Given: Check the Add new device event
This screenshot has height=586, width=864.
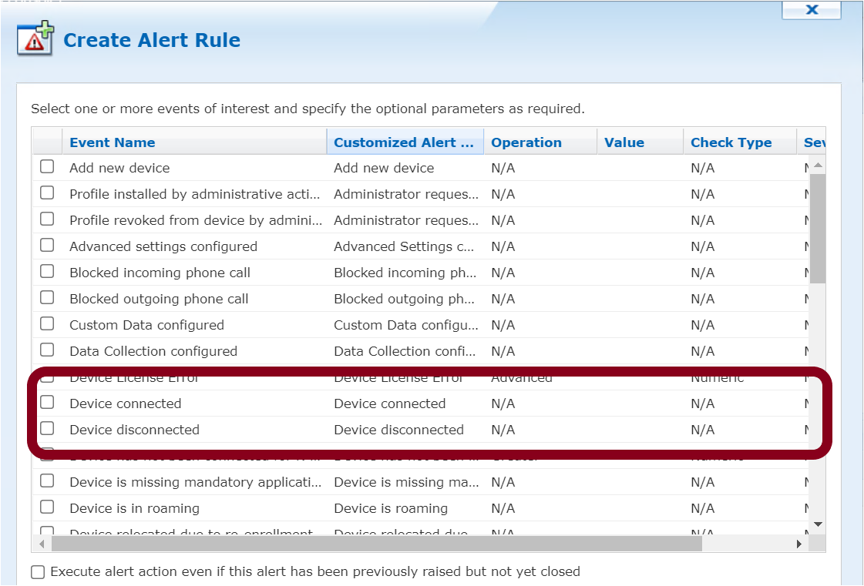Looking at the screenshot, I should (x=47, y=167).
